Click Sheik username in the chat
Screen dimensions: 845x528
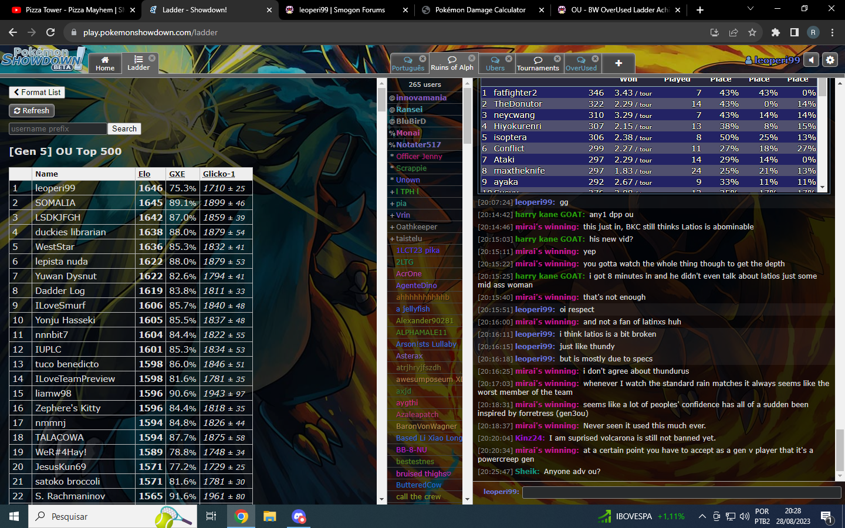[x=527, y=471]
